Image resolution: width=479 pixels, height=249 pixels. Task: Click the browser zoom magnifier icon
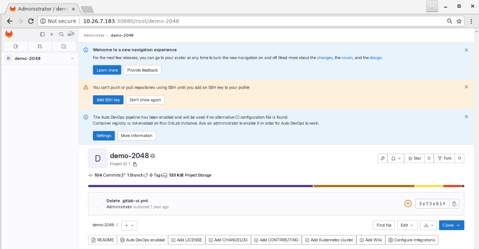(449, 21)
